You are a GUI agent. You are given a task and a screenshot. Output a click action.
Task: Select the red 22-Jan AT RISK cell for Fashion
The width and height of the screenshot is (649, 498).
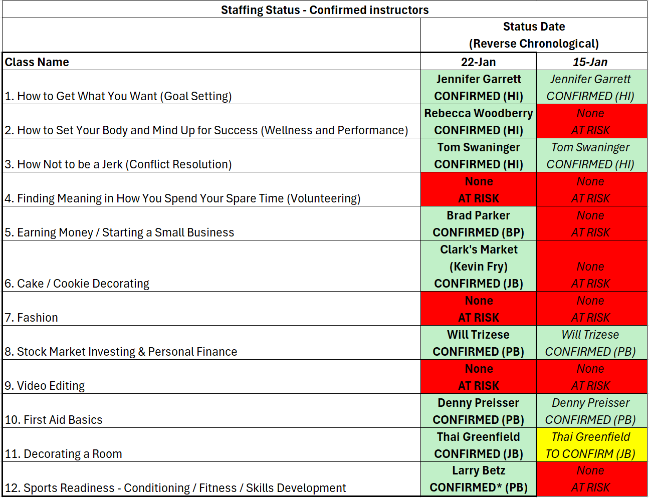tap(478, 309)
